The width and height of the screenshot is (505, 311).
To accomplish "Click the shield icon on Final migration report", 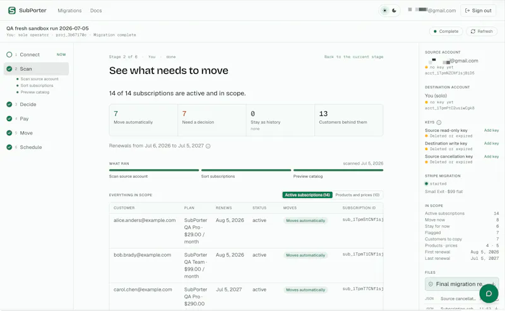I will [x=431, y=284].
